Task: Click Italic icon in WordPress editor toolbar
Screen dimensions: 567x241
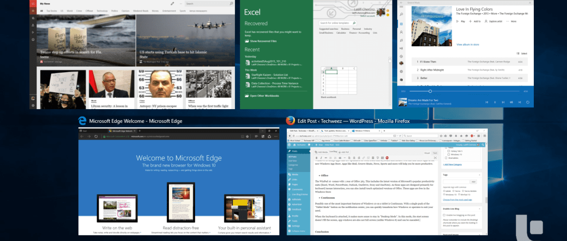Action: click(x=321, y=158)
